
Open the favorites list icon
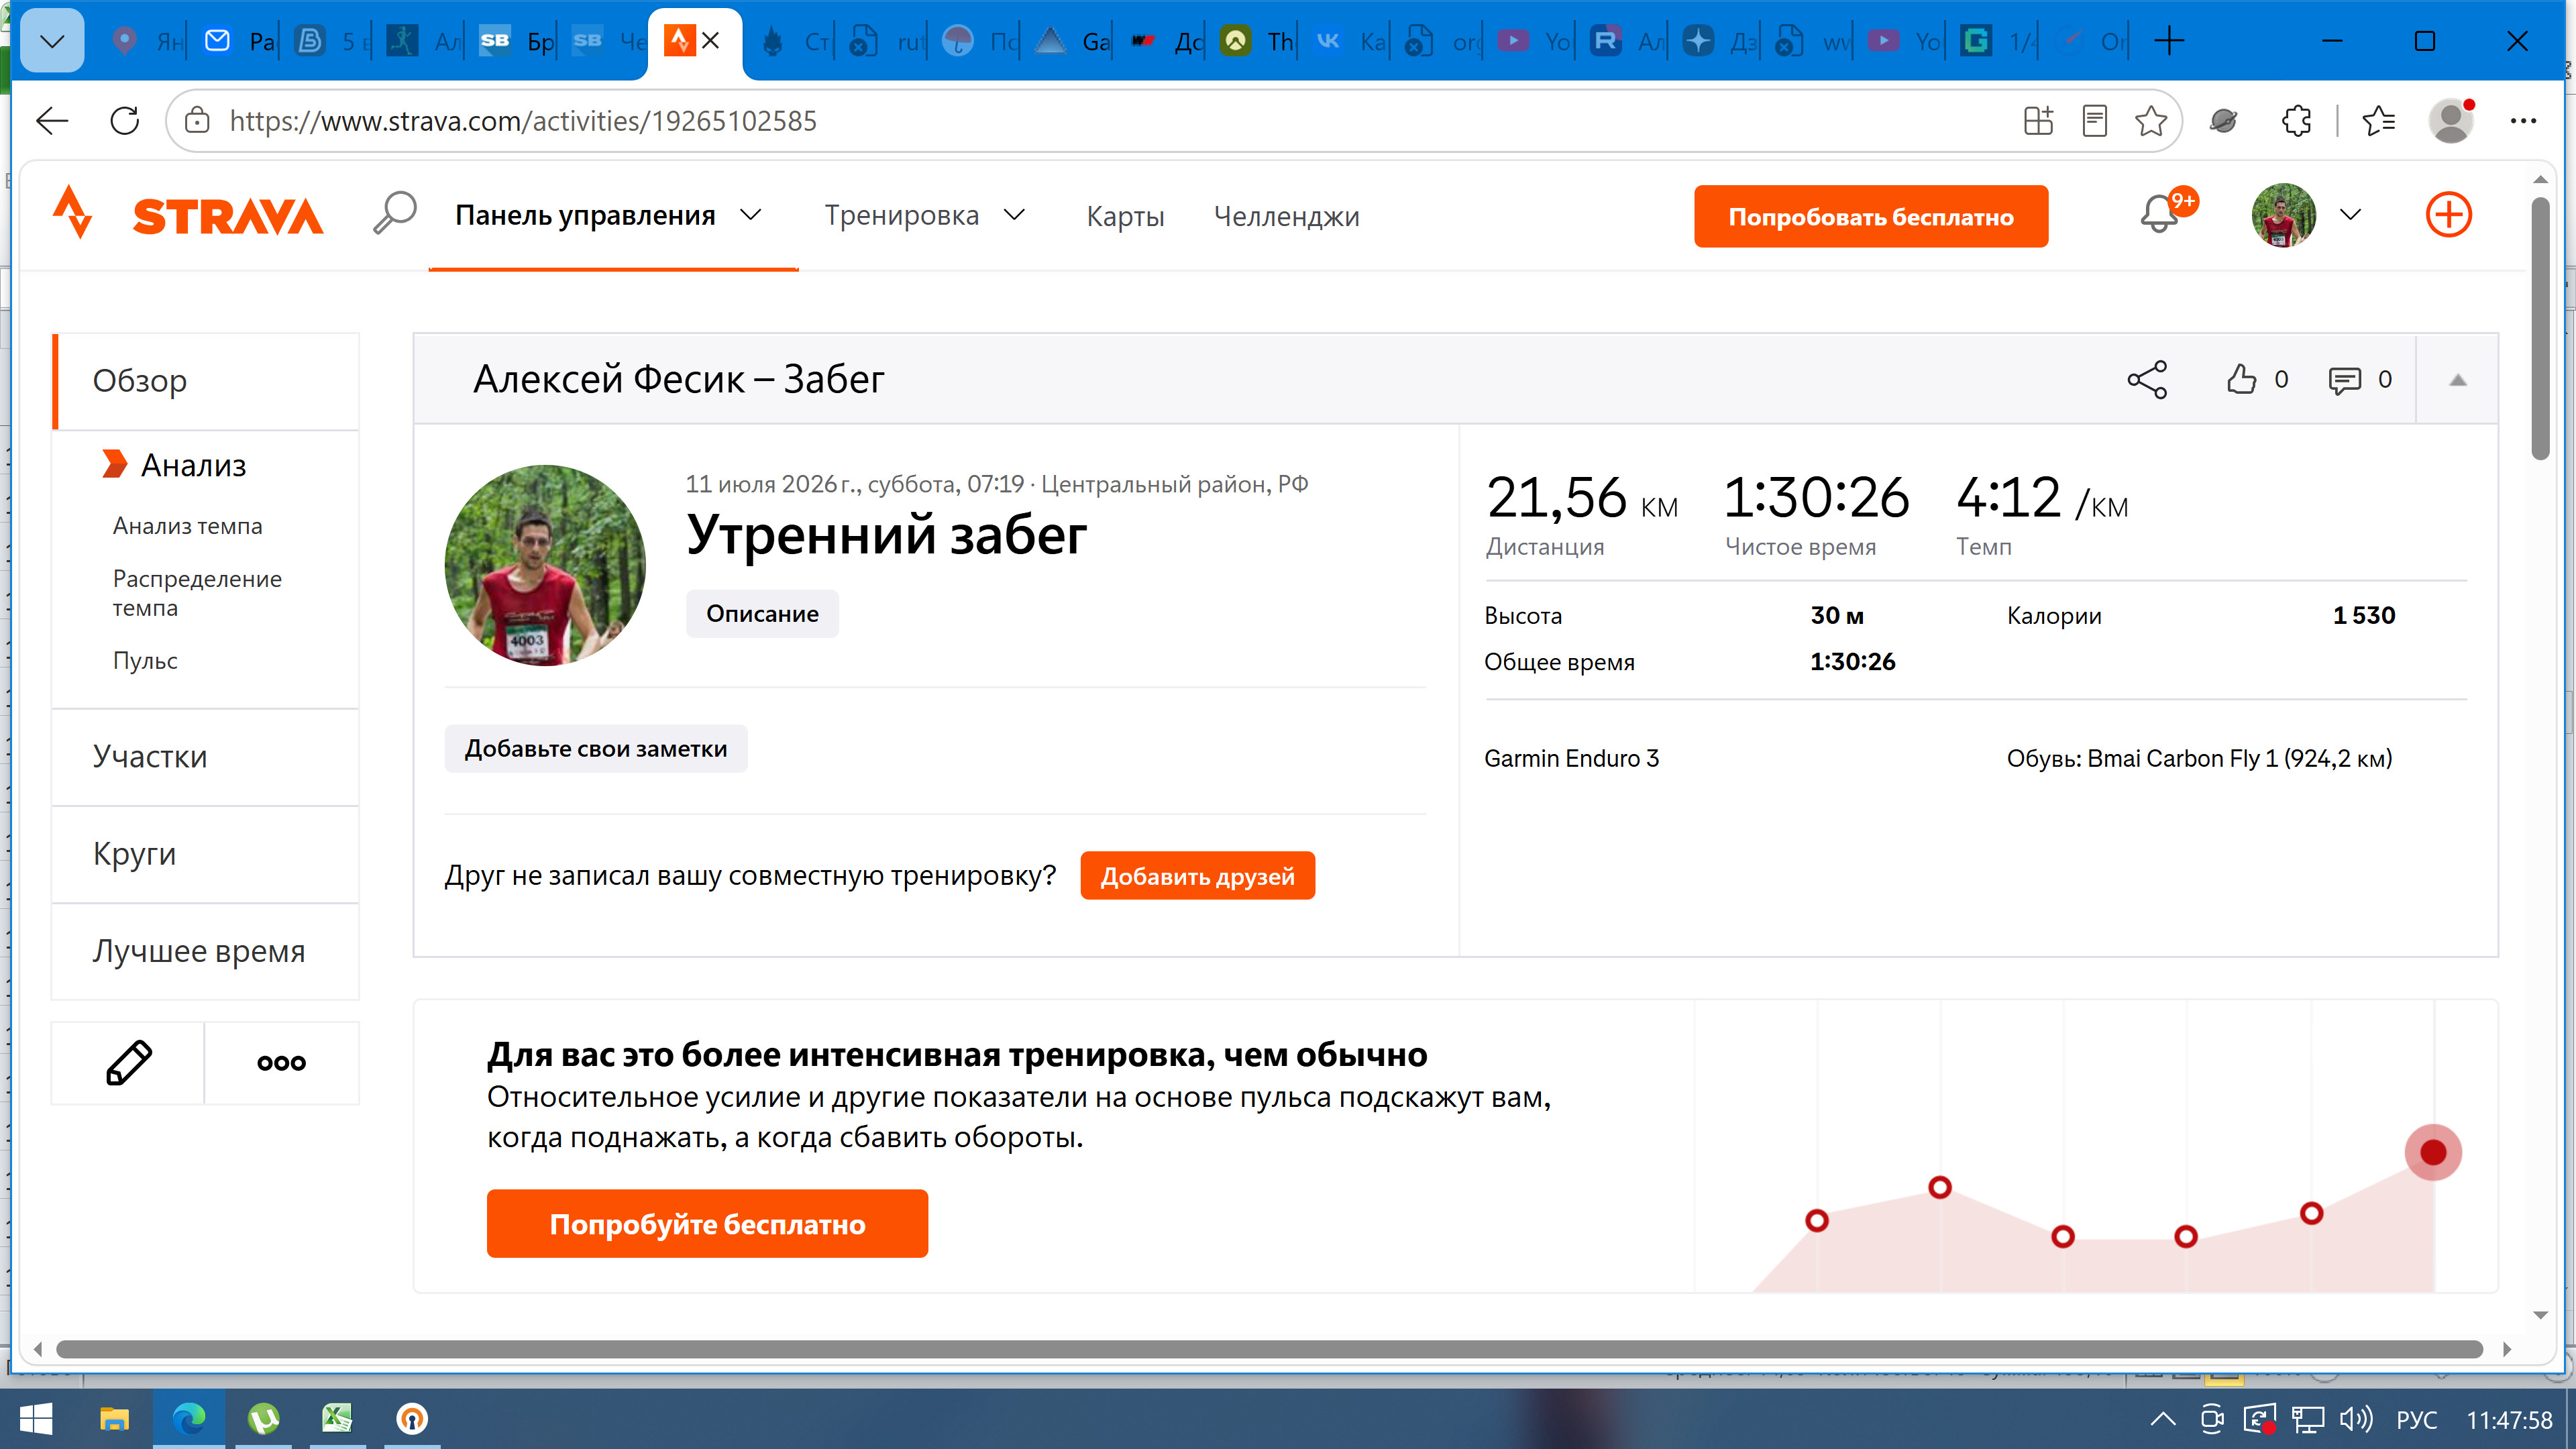coord(2378,121)
